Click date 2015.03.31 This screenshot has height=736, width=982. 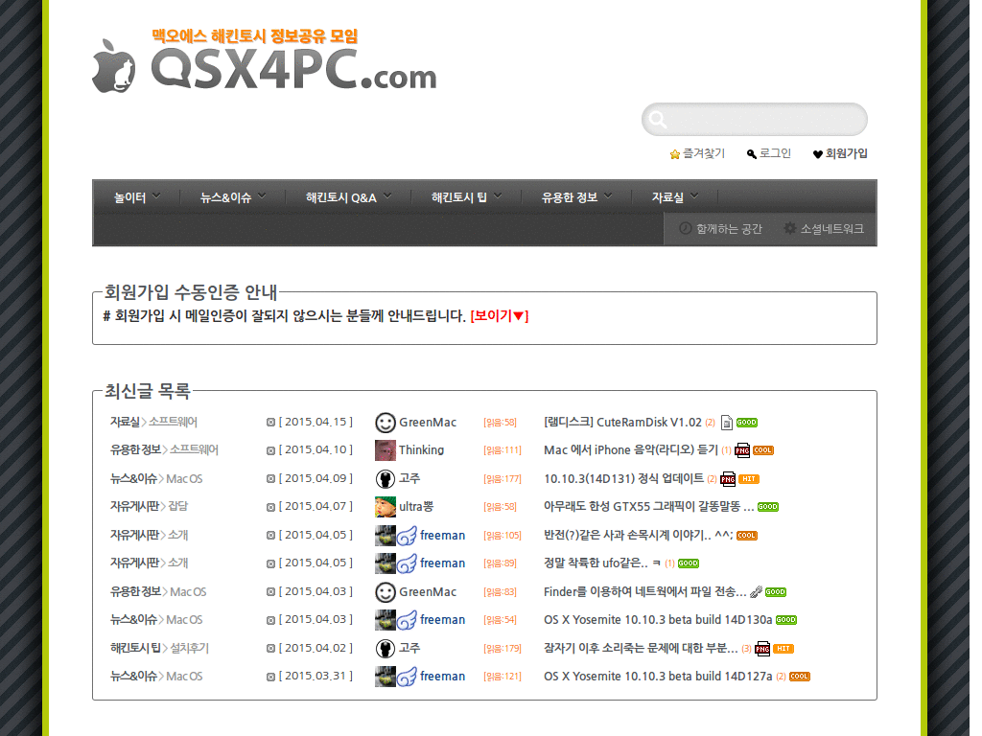316,677
